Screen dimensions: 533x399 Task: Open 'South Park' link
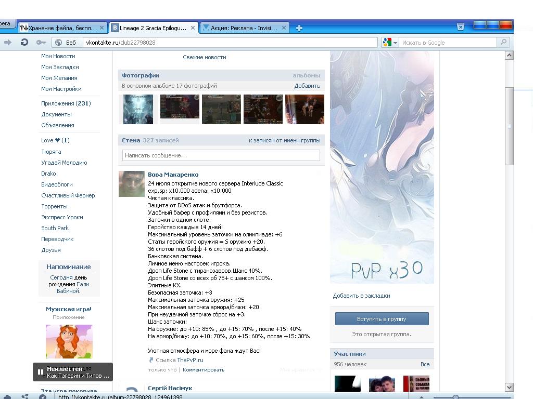(x=55, y=228)
